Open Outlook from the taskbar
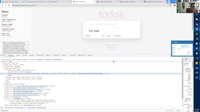The image size is (200, 112). 197,68
